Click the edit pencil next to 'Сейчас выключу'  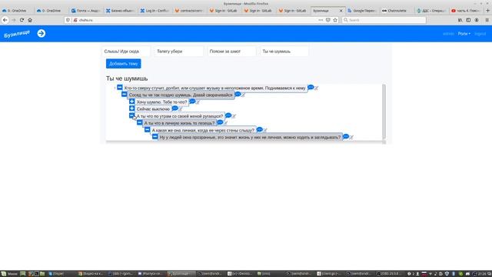click(x=181, y=109)
